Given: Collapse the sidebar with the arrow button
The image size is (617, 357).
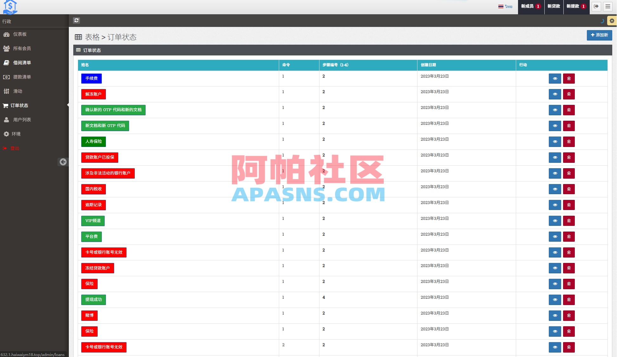Looking at the screenshot, I should point(63,162).
